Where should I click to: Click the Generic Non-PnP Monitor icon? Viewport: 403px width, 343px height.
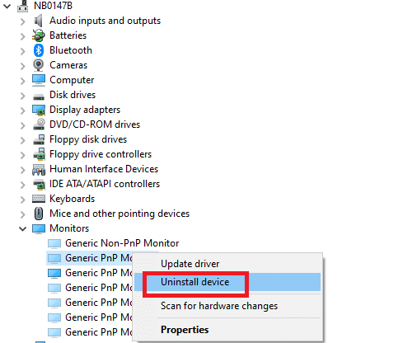pyautogui.click(x=54, y=243)
